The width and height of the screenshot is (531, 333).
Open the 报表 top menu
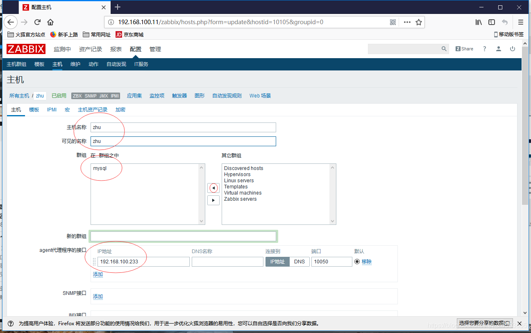pos(116,49)
